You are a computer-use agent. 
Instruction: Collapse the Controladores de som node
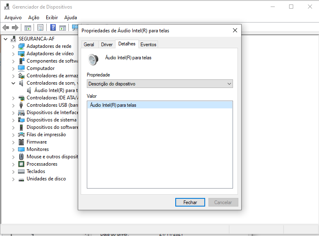(x=13, y=83)
